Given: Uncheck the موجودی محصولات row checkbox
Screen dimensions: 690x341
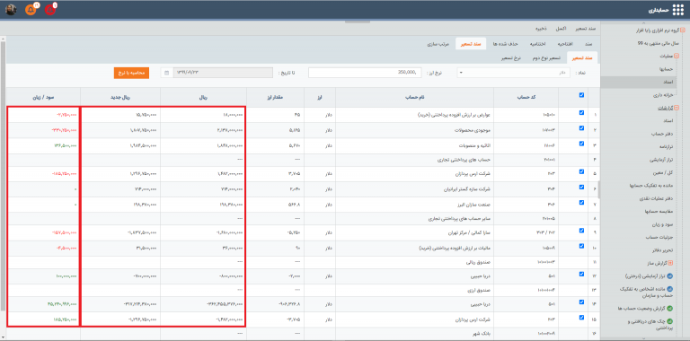Looking at the screenshot, I should 582,128.
